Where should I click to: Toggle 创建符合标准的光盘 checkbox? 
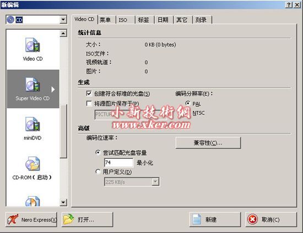89,93
